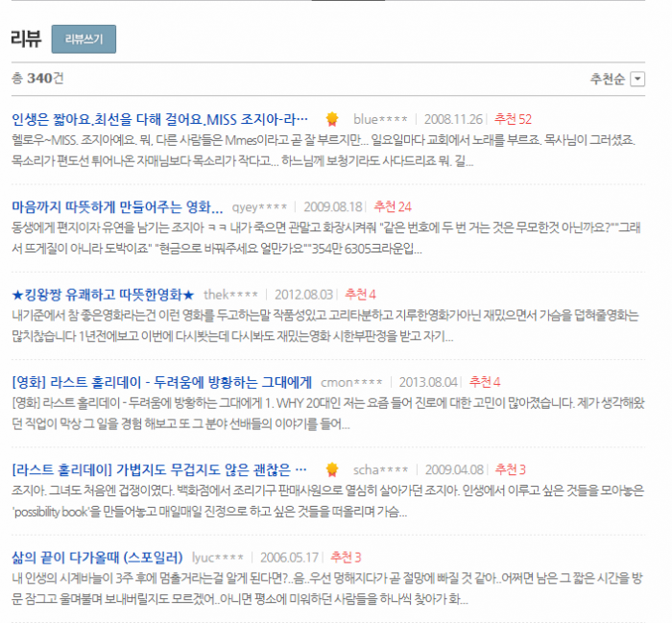Click gold badge icon beside scha**** review

332,469
